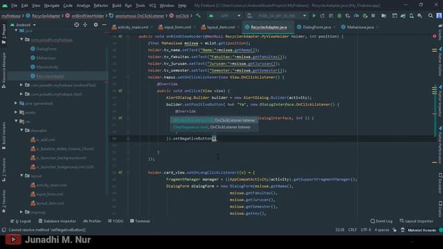Click RecyclerAdapter in the breadcrumb bar
The width and height of the screenshot is (443, 249).
pos(43,16)
